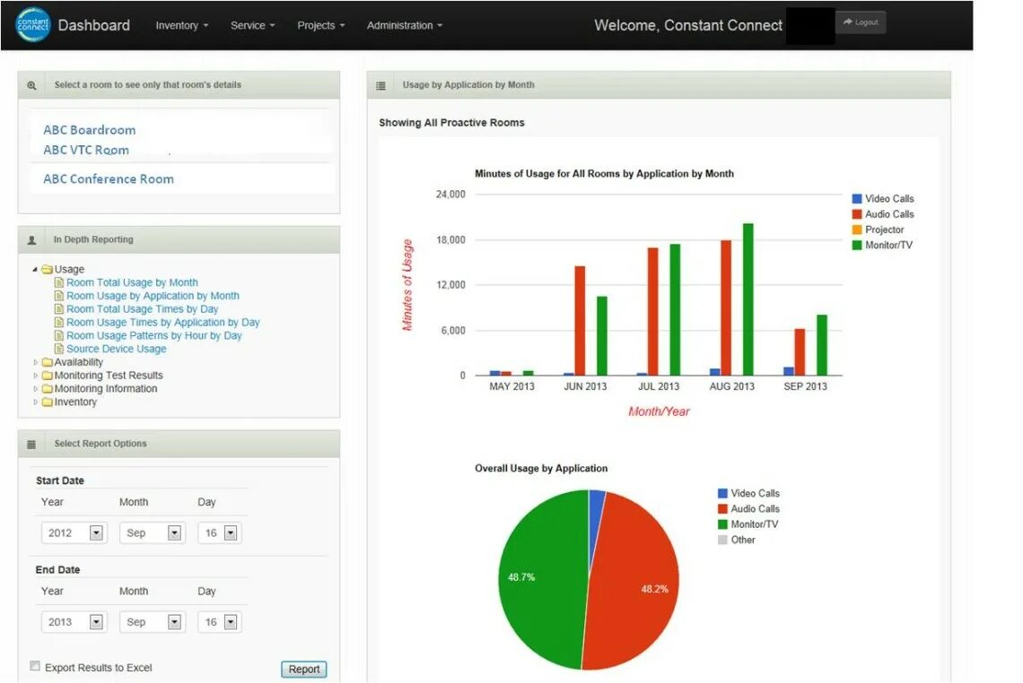Open Room Usage Times by Application by Day
1023x683 pixels.
pyautogui.click(x=163, y=323)
